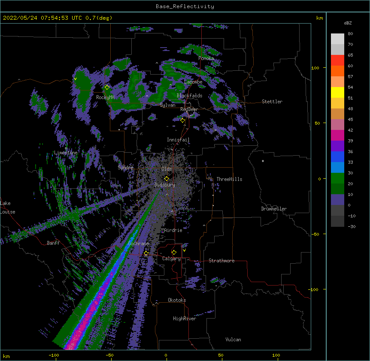
Task: Select the dark blue 36 dBZ legend swatch
Action: pos(337,156)
